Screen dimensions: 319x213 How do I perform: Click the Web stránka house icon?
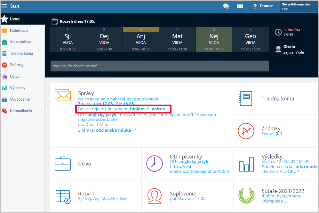coord(4,42)
